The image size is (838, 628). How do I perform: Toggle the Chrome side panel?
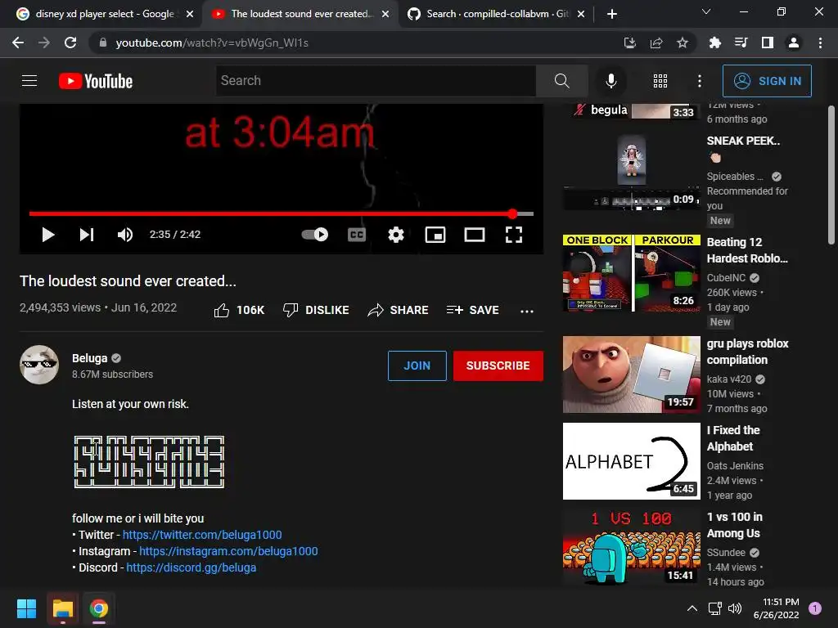[768, 43]
